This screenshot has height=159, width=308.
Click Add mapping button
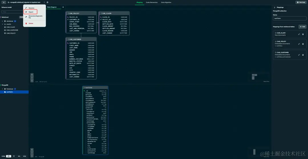pos(303,27)
